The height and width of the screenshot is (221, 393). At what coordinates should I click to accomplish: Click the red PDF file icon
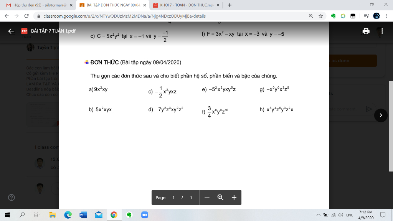click(24, 31)
